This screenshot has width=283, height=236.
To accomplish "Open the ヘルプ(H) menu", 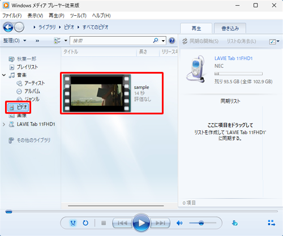I will [x=101, y=15].
